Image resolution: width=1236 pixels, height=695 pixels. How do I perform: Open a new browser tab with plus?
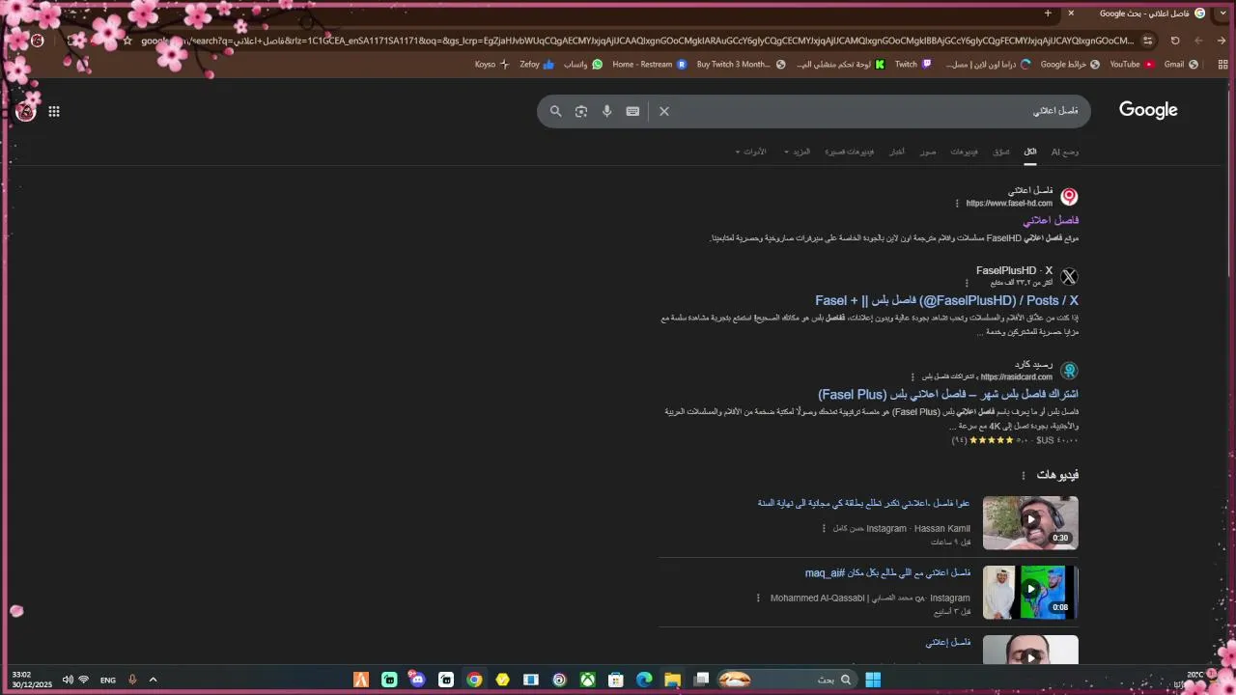[x=1048, y=14]
